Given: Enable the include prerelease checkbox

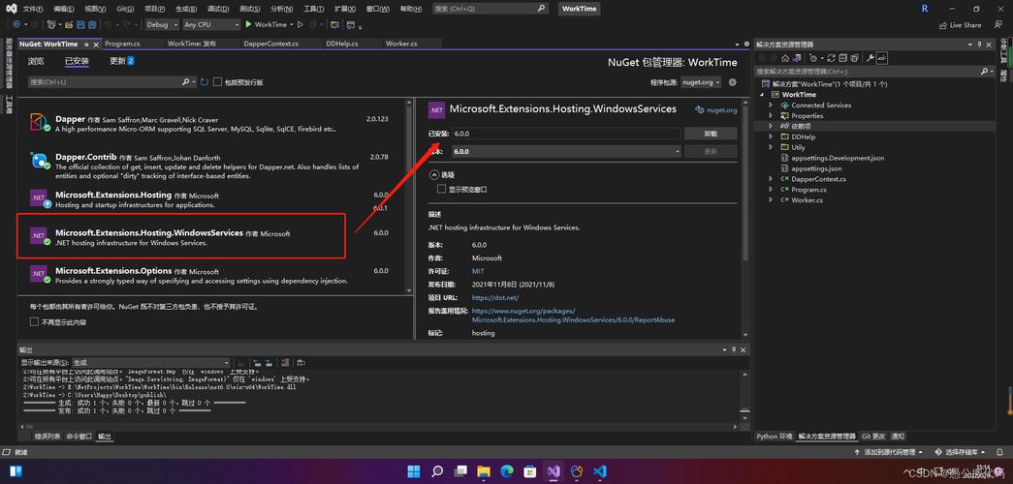Looking at the screenshot, I should [x=218, y=82].
